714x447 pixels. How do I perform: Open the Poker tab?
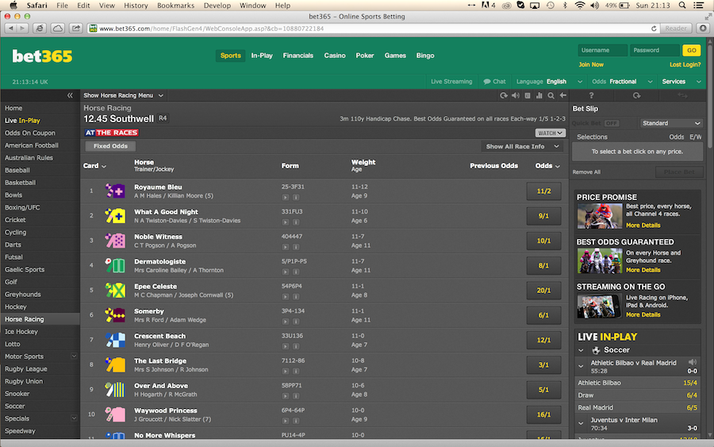point(365,56)
